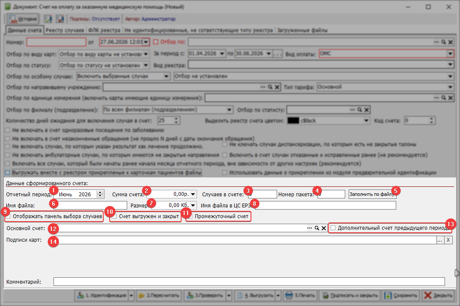Viewport: 460px width, 306px height.
Task: Open dropdown arrow next to 1. Идентификация
Action: [x=131, y=295]
